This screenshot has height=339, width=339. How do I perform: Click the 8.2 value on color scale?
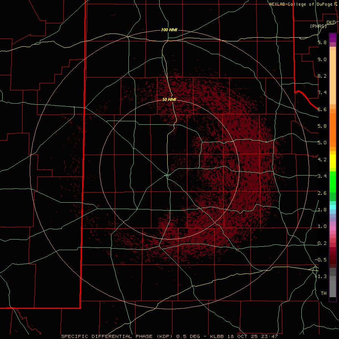322,76
